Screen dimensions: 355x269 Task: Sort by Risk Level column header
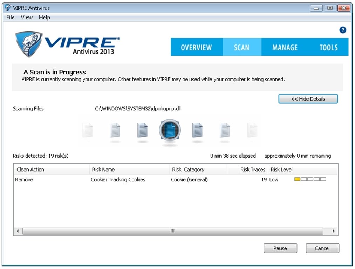303,170
